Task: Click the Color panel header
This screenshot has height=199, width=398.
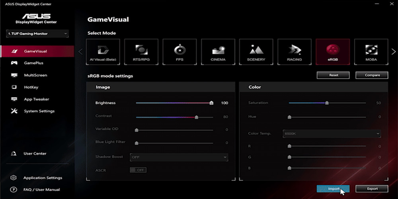Action: coord(314,87)
